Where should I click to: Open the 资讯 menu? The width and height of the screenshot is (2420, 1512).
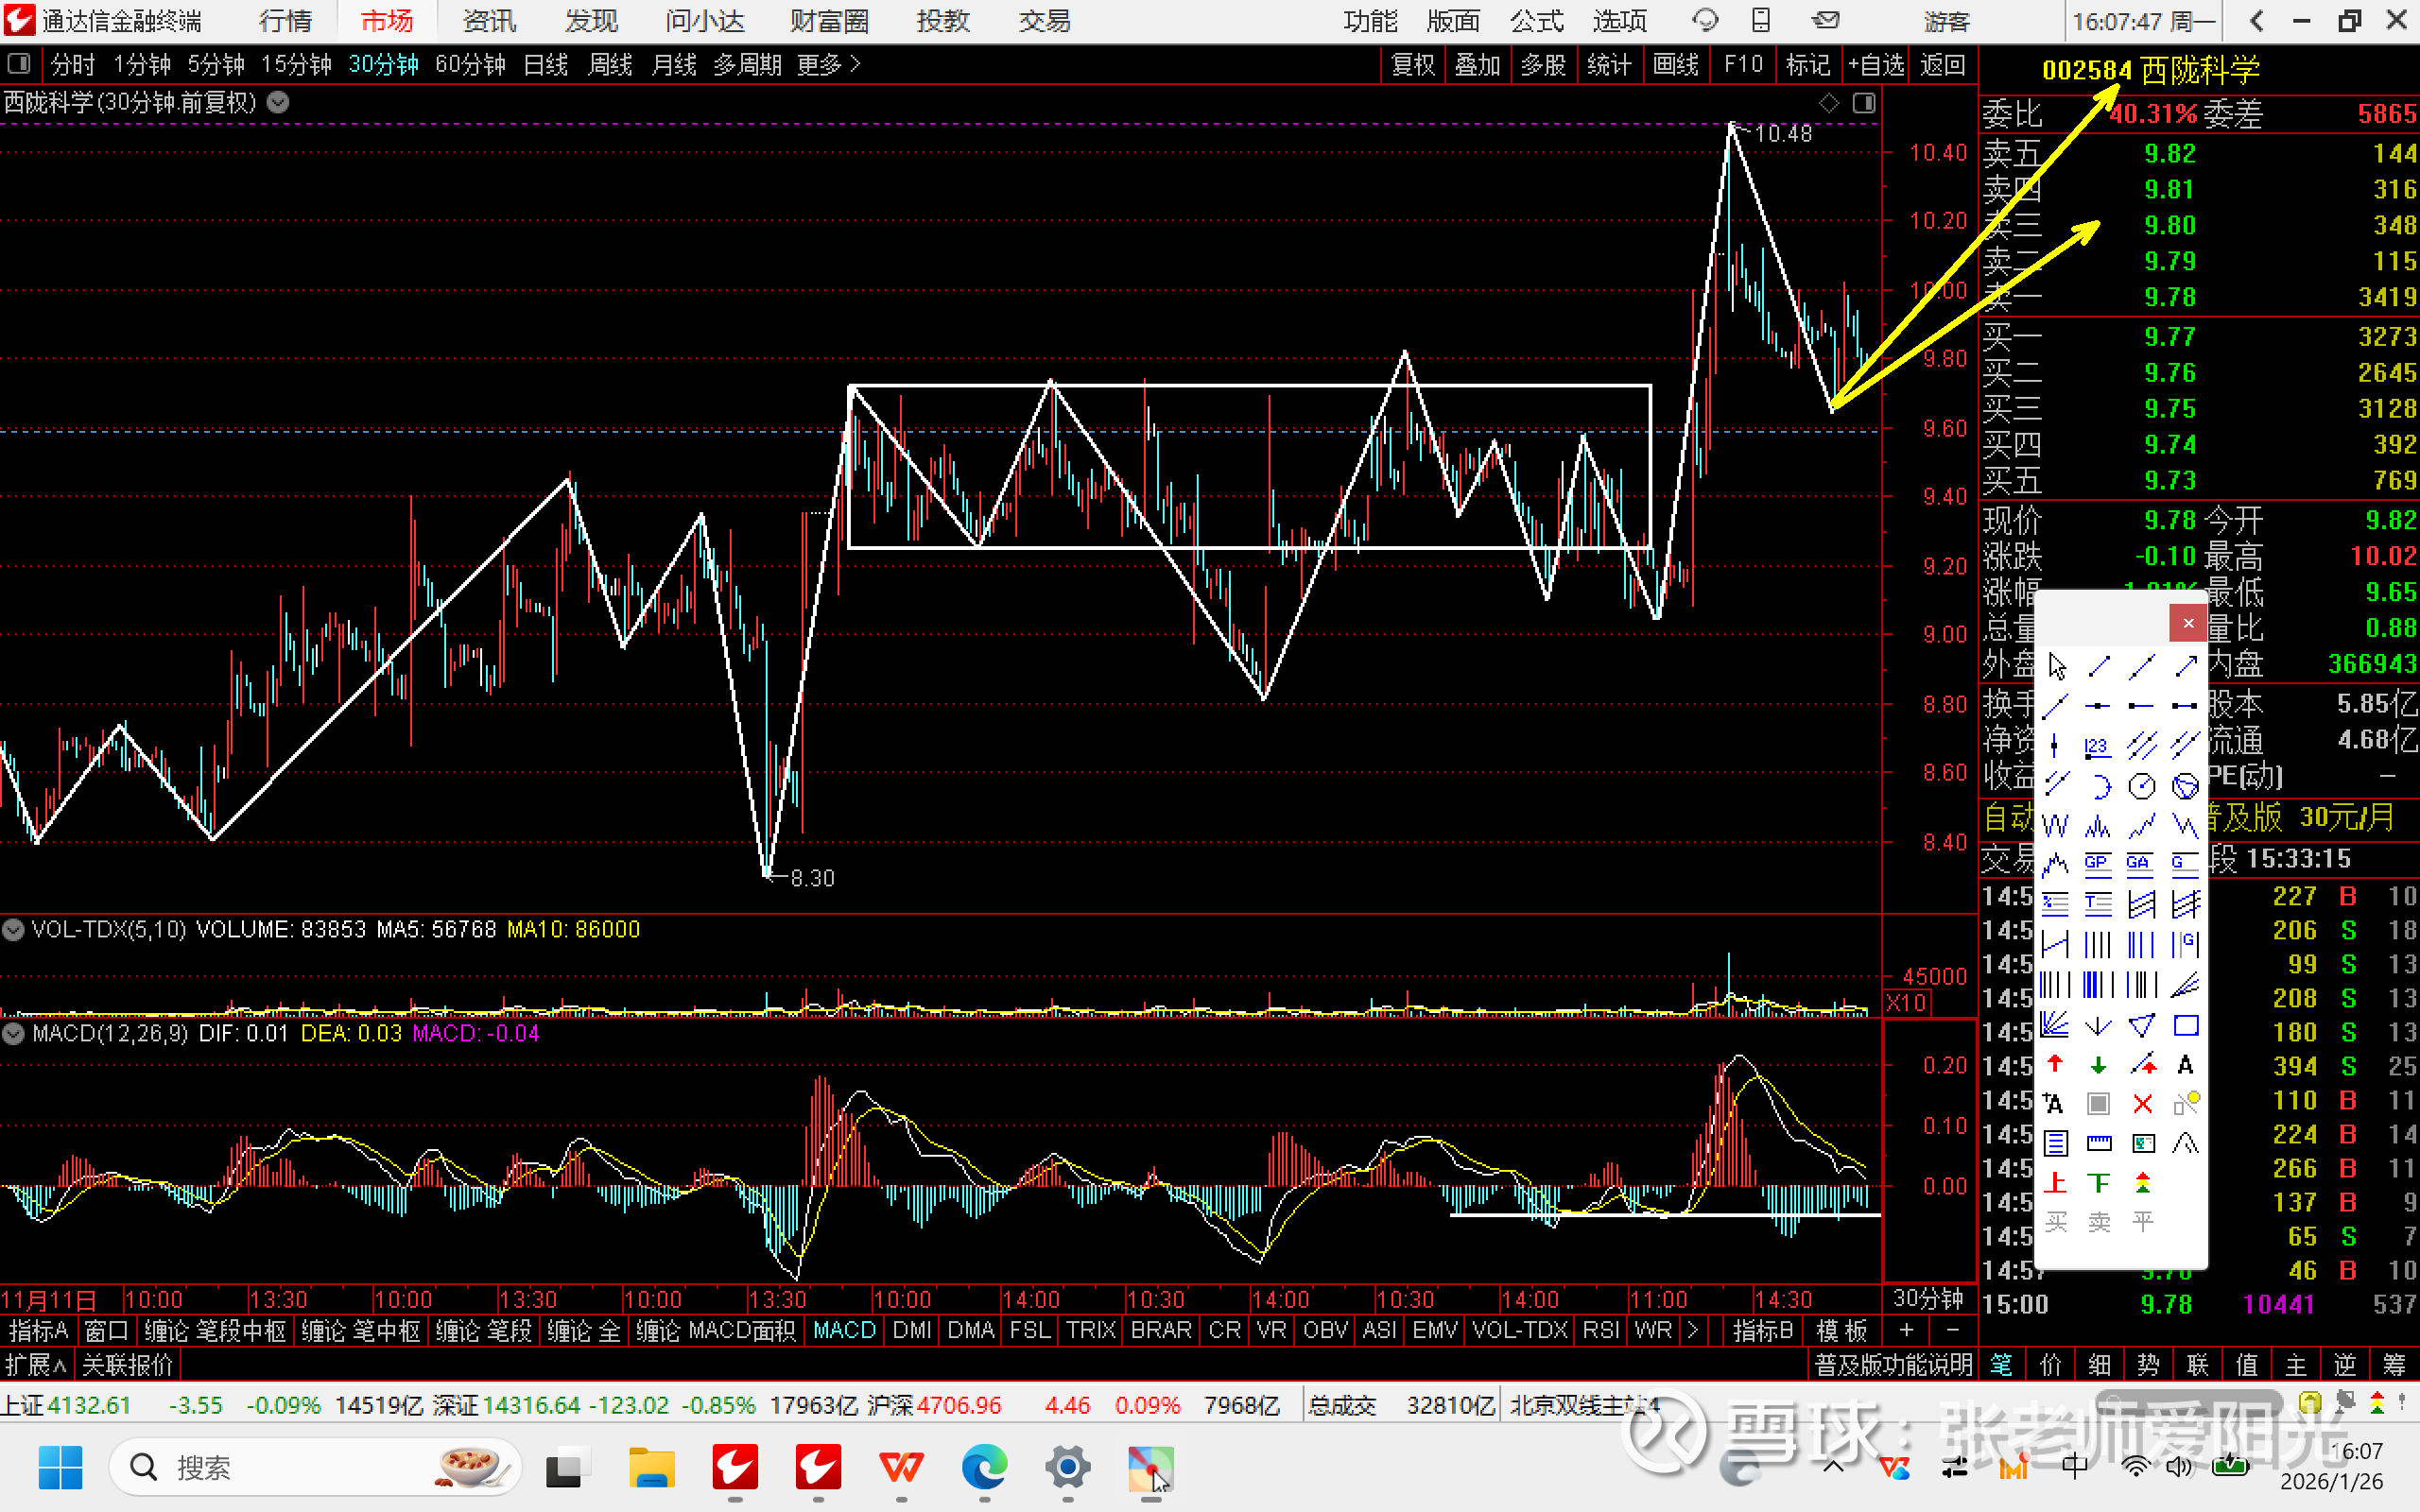click(489, 21)
